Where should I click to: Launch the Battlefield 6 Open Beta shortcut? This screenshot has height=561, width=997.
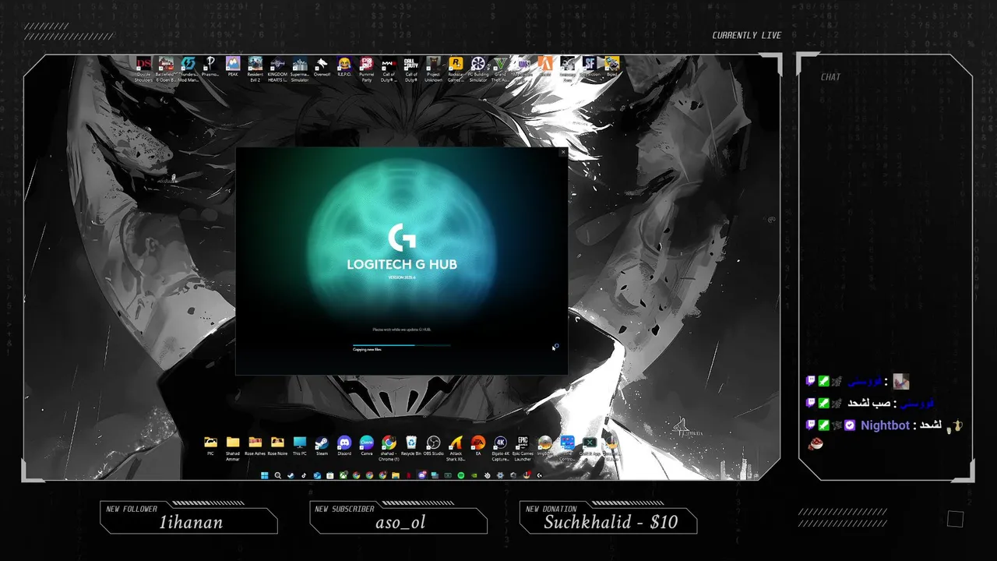coord(166,69)
